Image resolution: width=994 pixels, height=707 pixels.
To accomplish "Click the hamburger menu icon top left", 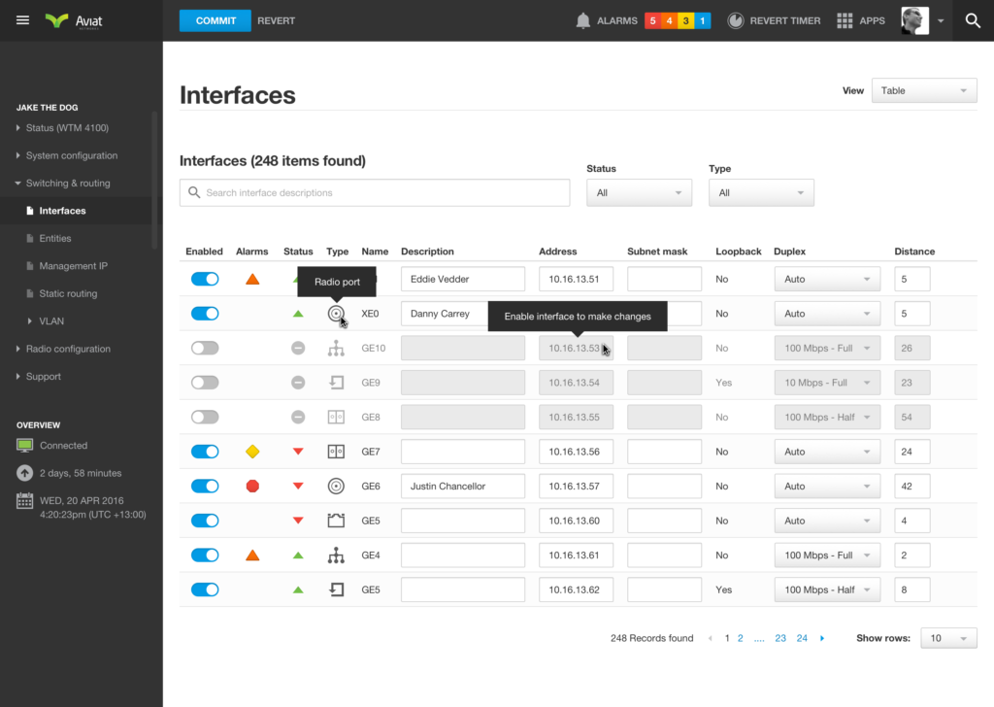I will pos(22,19).
